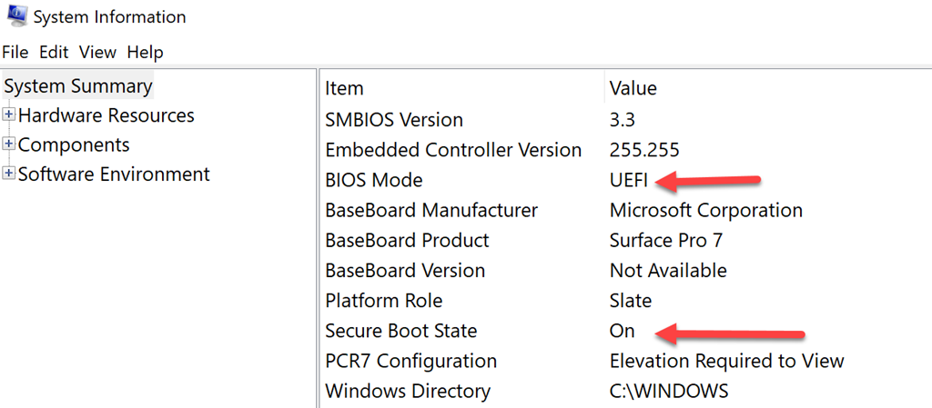The image size is (932, 408).
Task: Expand the Hardware Resources node
Action: pyautogui.click(x=9, y=115)
